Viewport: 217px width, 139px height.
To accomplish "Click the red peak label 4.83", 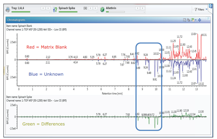I will click(85, 57).
